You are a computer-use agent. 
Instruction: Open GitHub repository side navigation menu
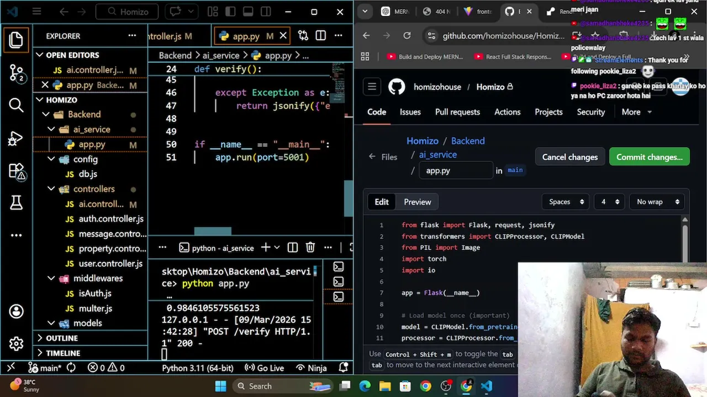[x=372, y=87]
